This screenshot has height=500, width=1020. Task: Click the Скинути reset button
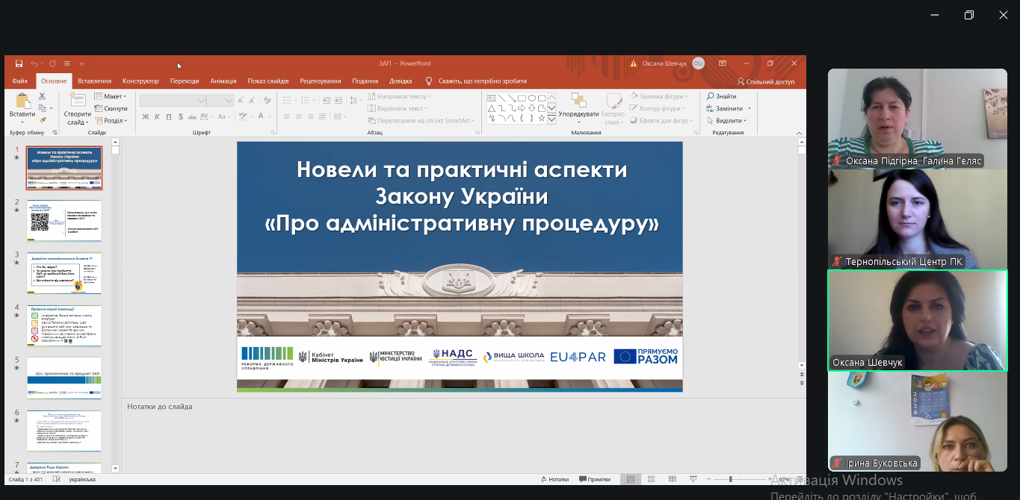pos(111,108)
